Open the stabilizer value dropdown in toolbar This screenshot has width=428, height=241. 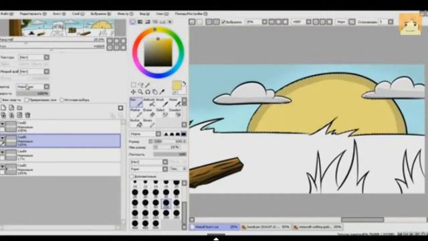pos(391,22)
